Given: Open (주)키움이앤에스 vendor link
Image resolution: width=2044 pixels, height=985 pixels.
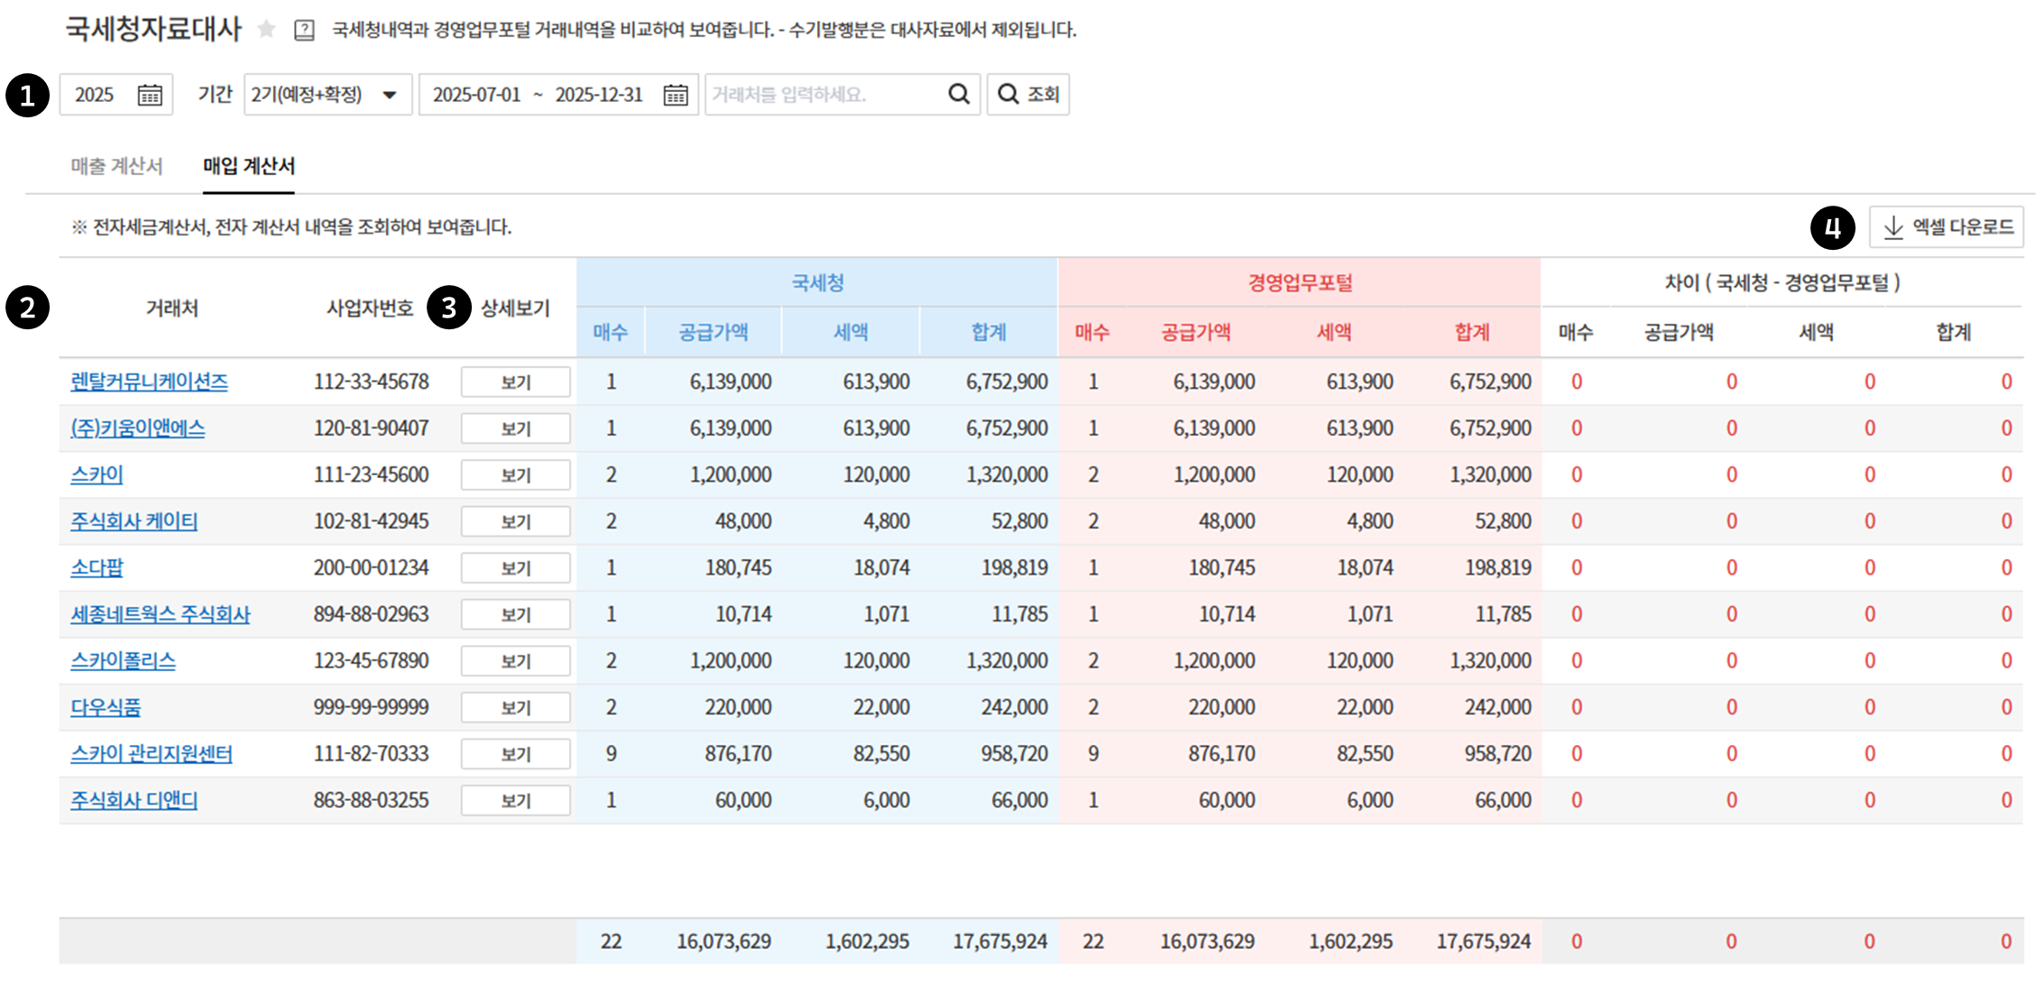Looking at the screenshot, I should tap(137, 428).
